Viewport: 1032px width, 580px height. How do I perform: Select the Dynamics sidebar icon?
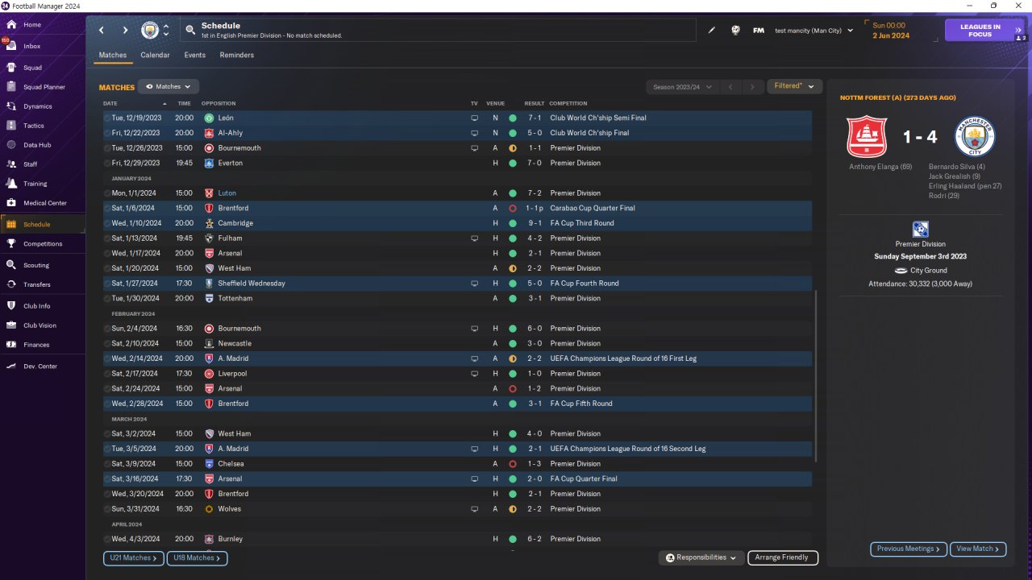point(11,106)
